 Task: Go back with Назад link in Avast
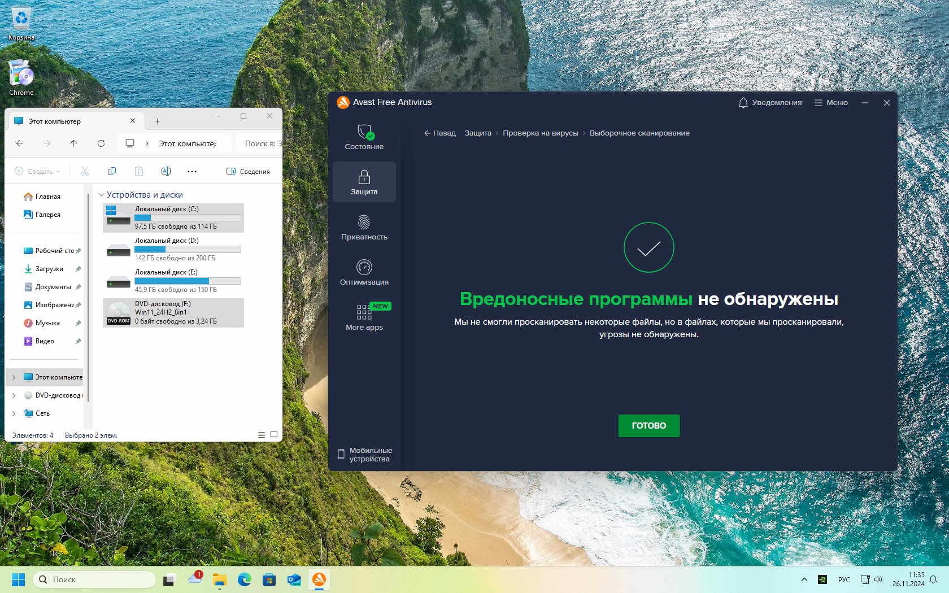439,133
